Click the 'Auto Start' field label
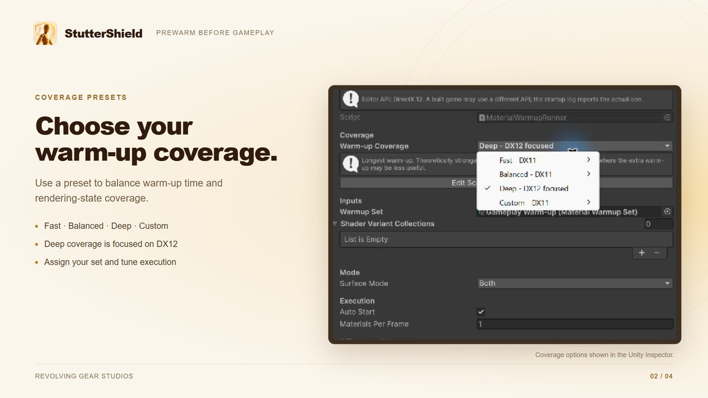Screen dimensions: 708x398 [x=358, y=312]
